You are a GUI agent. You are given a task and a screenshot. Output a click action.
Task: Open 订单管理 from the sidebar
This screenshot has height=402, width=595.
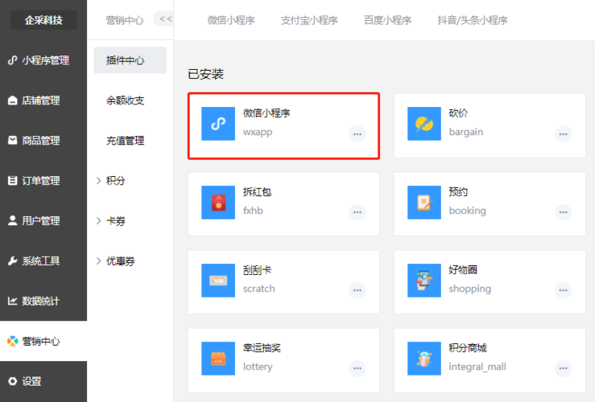[x=43, y=181]
